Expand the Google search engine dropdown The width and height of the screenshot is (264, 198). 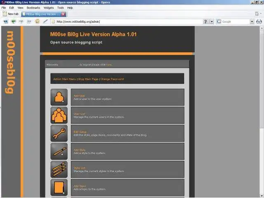coord(252,21)
